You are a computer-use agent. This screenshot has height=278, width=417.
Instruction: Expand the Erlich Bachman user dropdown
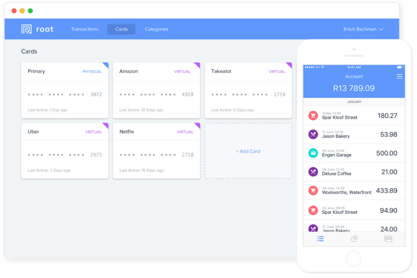pos(363,29)
